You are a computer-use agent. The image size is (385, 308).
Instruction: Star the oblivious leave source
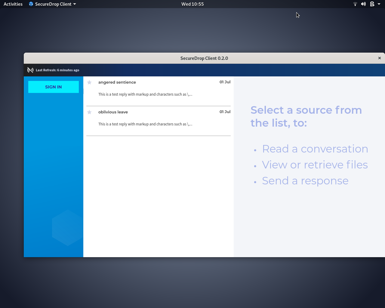89,112
